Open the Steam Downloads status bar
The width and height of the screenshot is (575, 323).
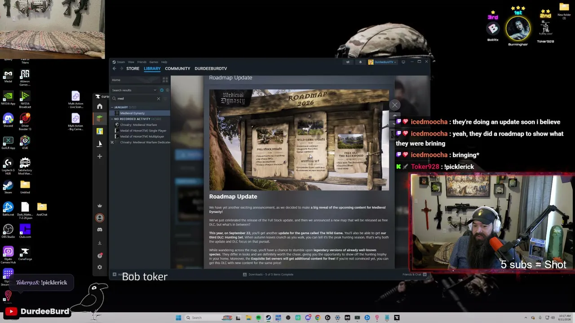click(x=269, y=275)
